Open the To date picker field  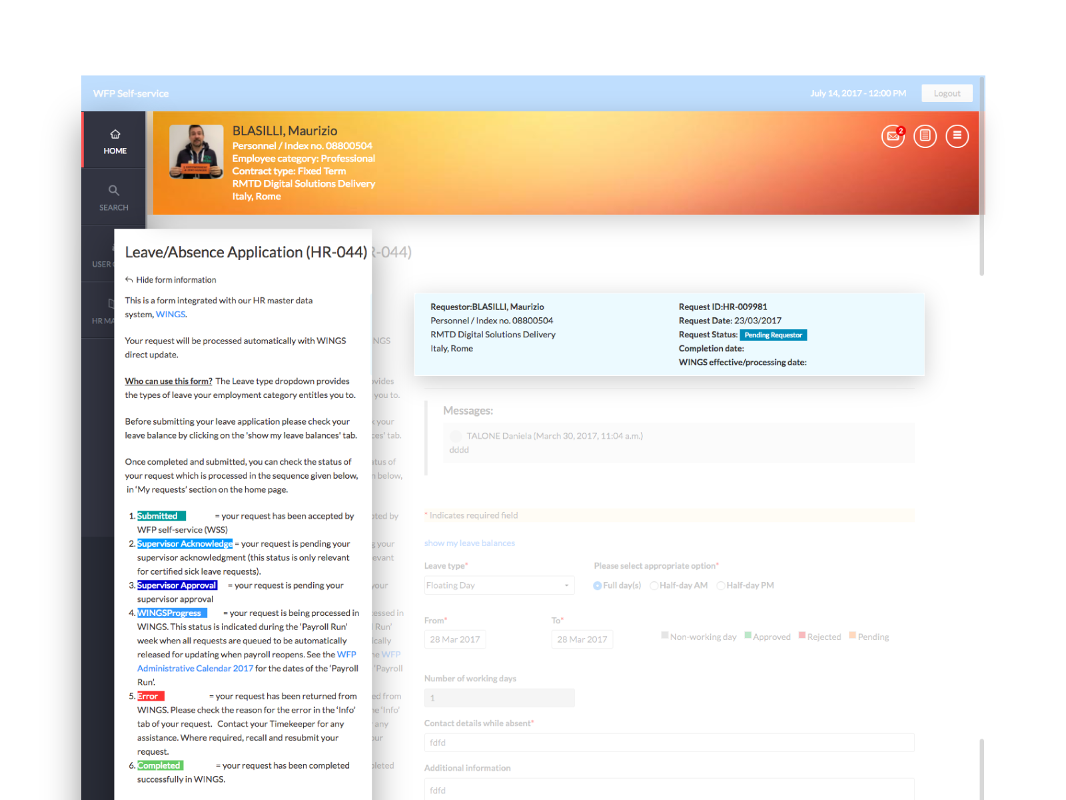[x=582, y=639]
